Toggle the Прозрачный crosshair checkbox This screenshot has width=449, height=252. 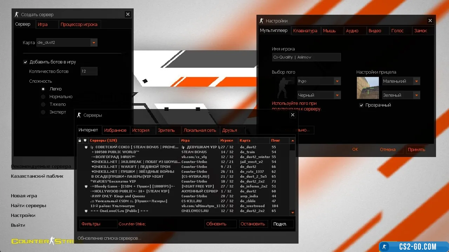click(361, 105)
